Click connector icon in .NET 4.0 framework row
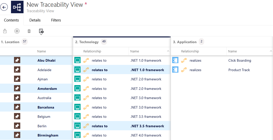Image resolution: width=273 pixels, height=140 pixels. pyautogui.click(x=86, y=135)
